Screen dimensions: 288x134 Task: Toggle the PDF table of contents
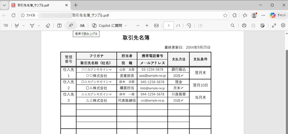[x=6, y=26]
